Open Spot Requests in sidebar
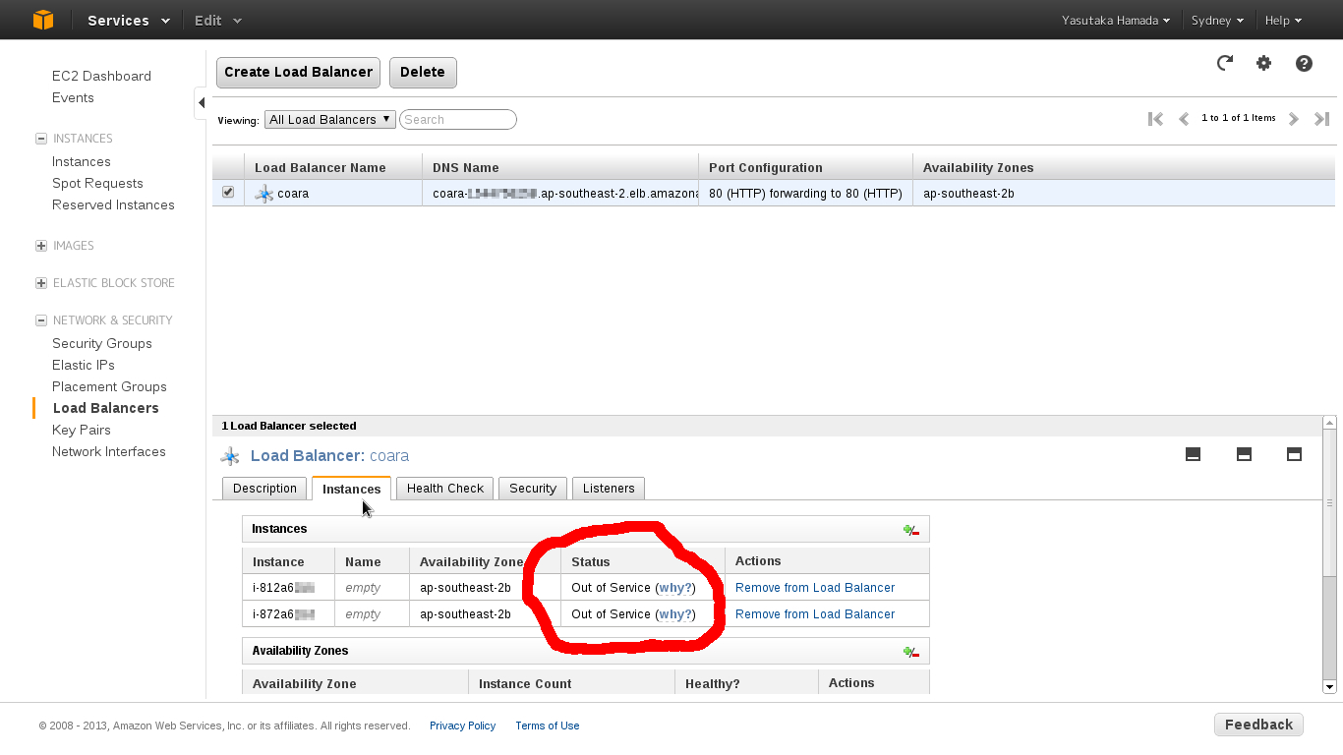The image size is (1343, 755). pos(97,183)
